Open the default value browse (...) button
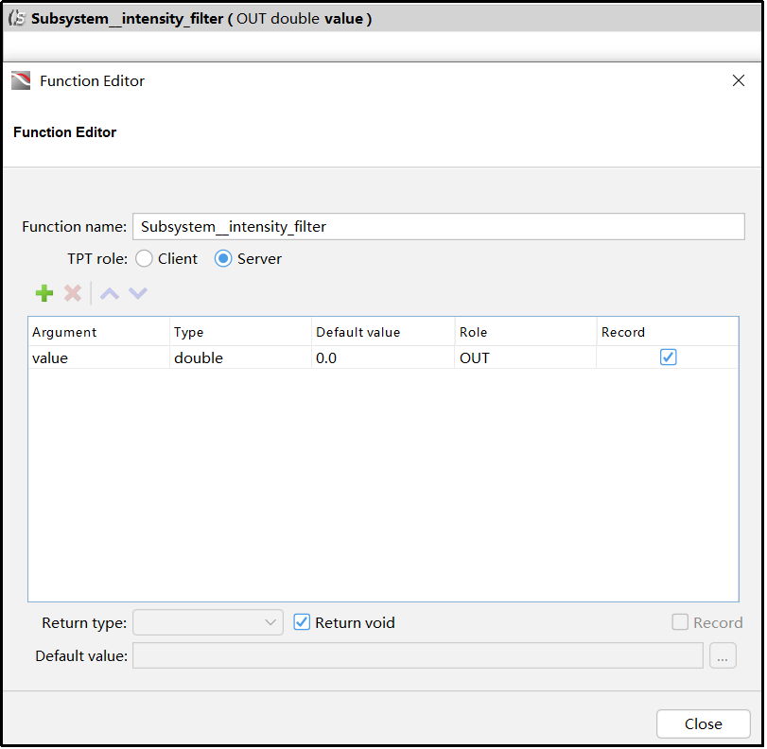This screenshot has height=749, width=767. (x=723, y=656)
